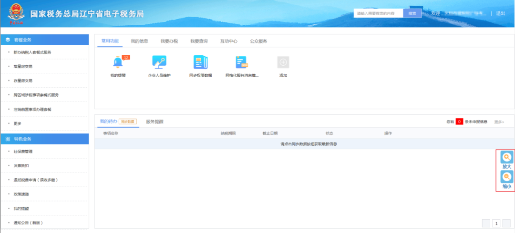Click the 套餐业务 section header
This screenshot has width=515, height=233.
point(45,40)
